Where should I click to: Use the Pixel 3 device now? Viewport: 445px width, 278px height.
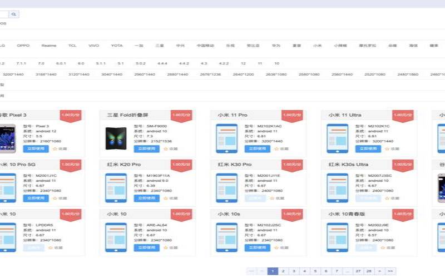[36, 148]
